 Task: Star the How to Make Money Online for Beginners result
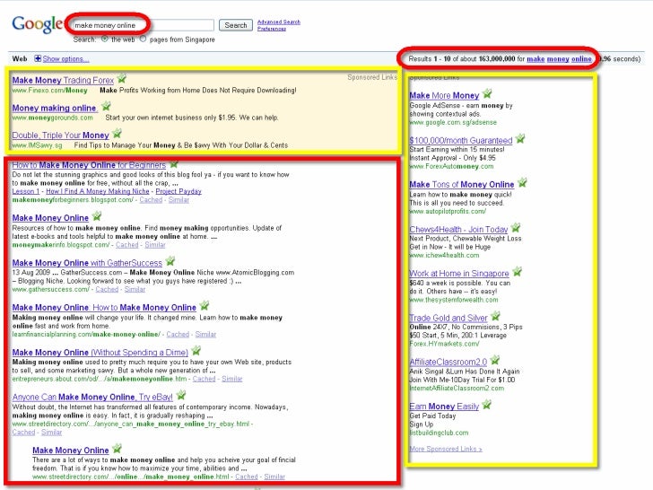174,163
